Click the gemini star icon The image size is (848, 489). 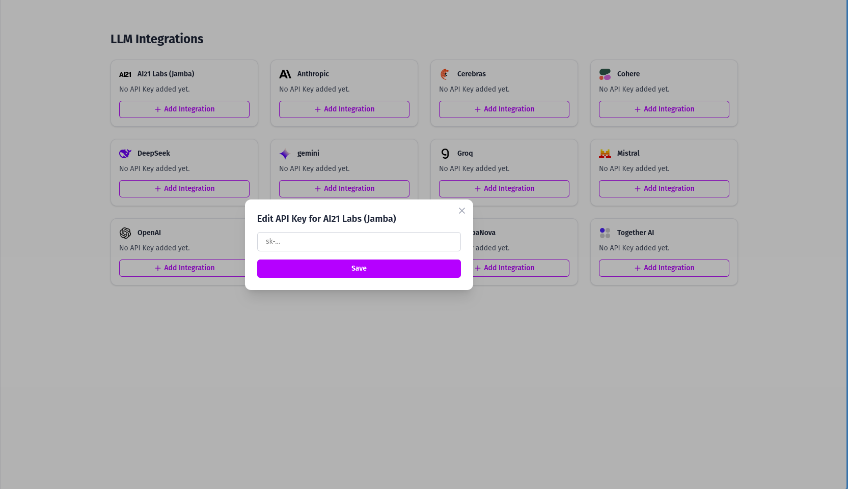tap(285, 153)
